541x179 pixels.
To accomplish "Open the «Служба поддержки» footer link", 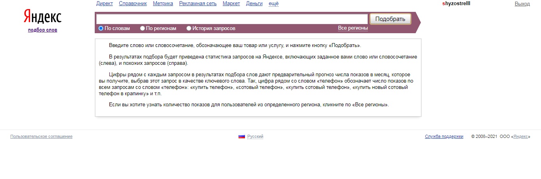I will (444, 137).
